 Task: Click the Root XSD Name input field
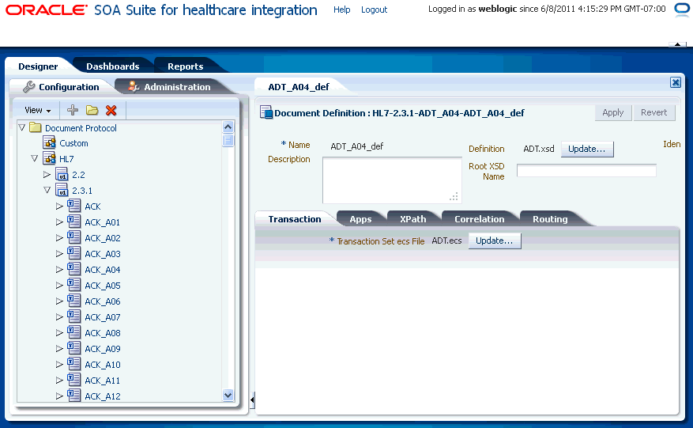click(586, 171)
